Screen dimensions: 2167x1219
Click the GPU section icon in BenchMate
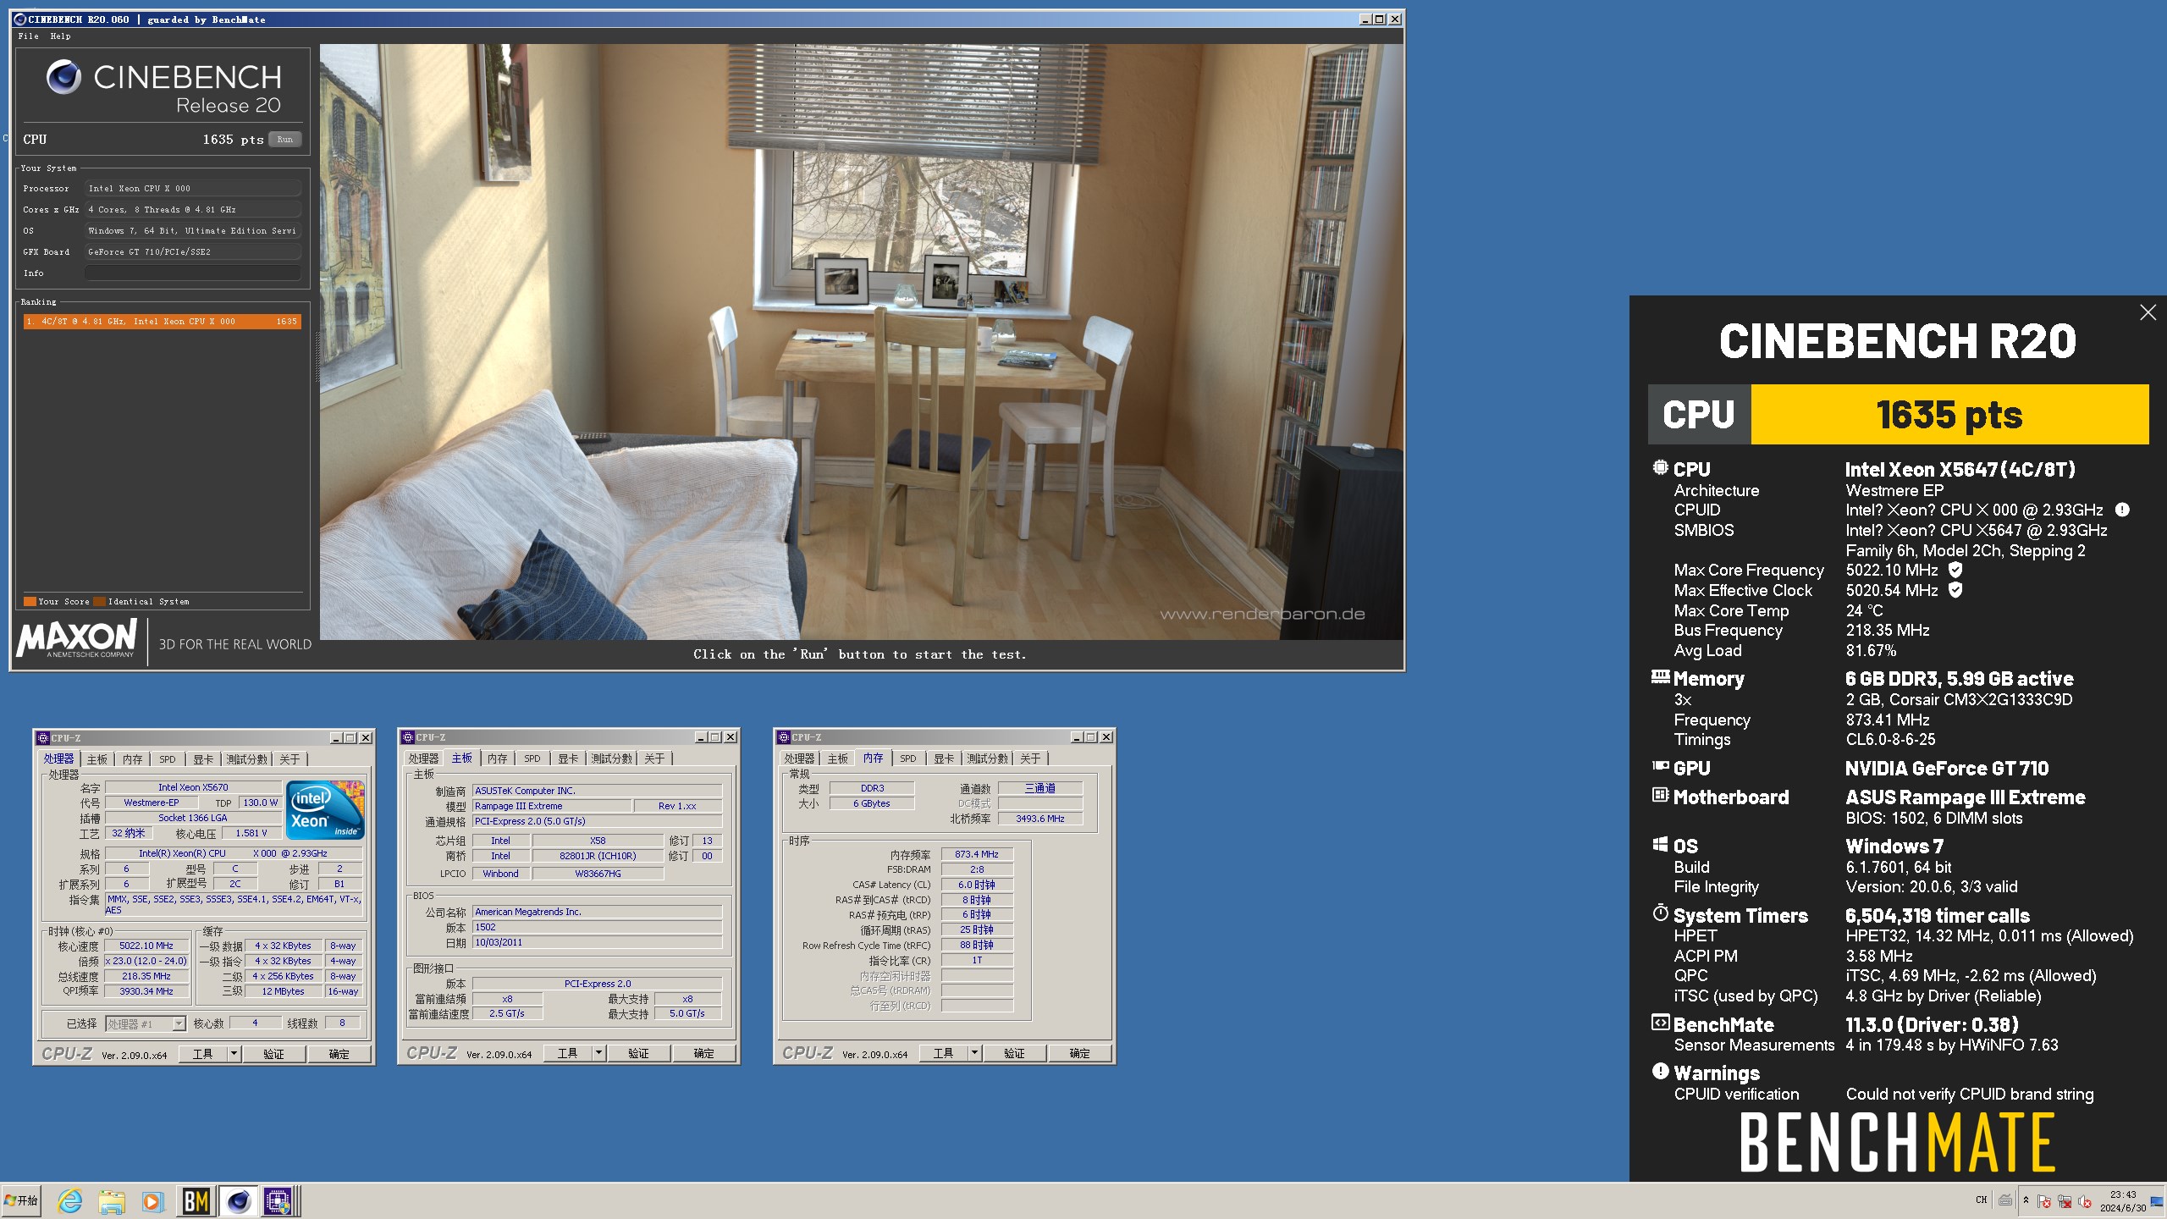coord(1660,767)
